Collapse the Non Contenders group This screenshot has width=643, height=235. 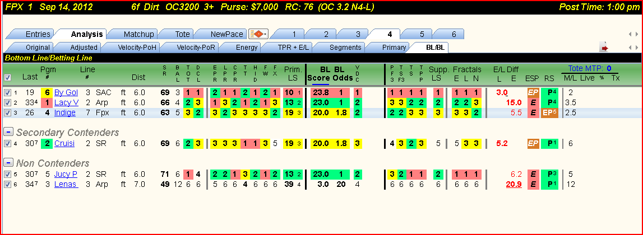pyautogui.click(x=8, y=163)
